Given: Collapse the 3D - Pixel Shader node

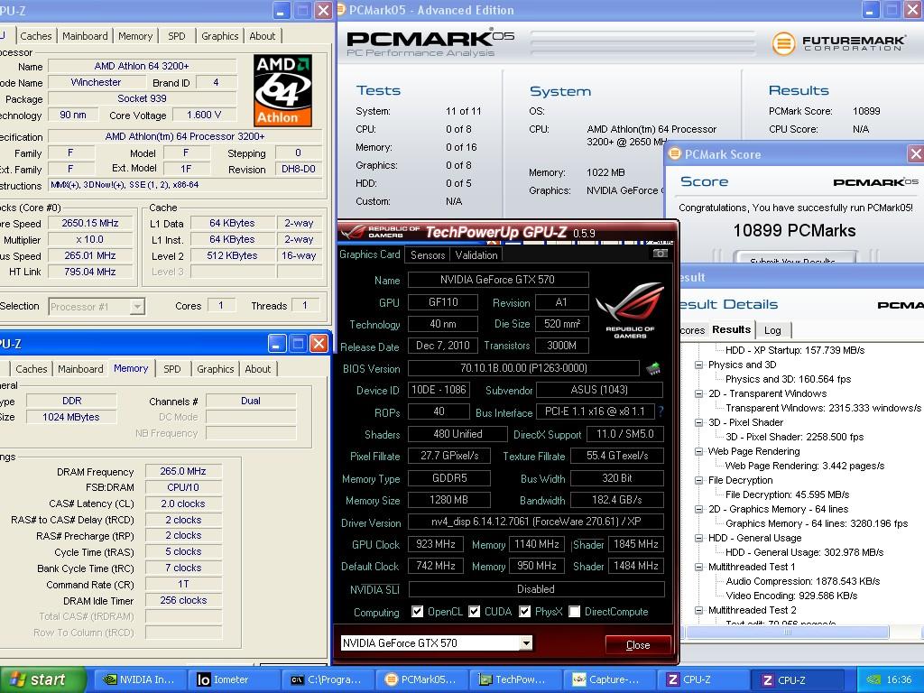Looking at the screenshot, I should [x=699, y=422].
